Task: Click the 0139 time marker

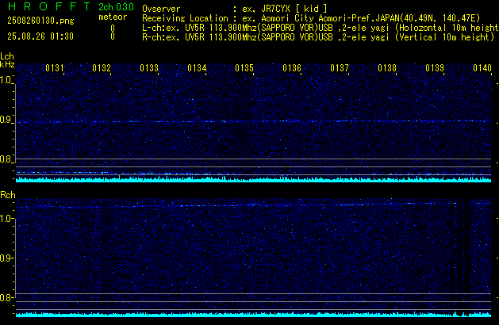Action: (x=435, y=68)
